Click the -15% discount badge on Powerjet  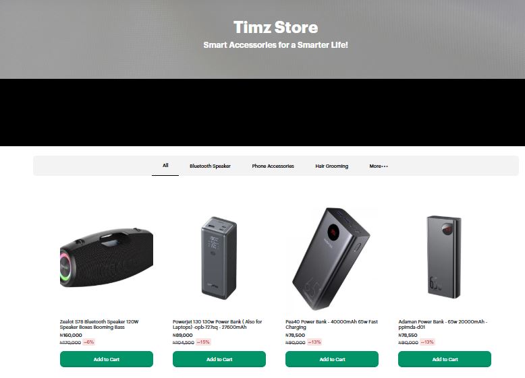click(x=203, y=342)
